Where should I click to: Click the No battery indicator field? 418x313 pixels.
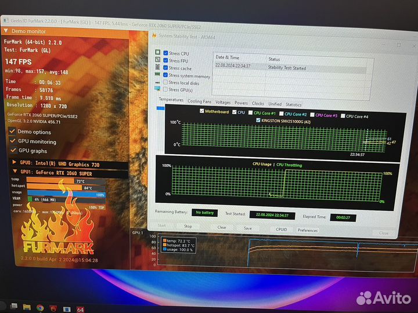pyautogui.click(x=204, y=213)
